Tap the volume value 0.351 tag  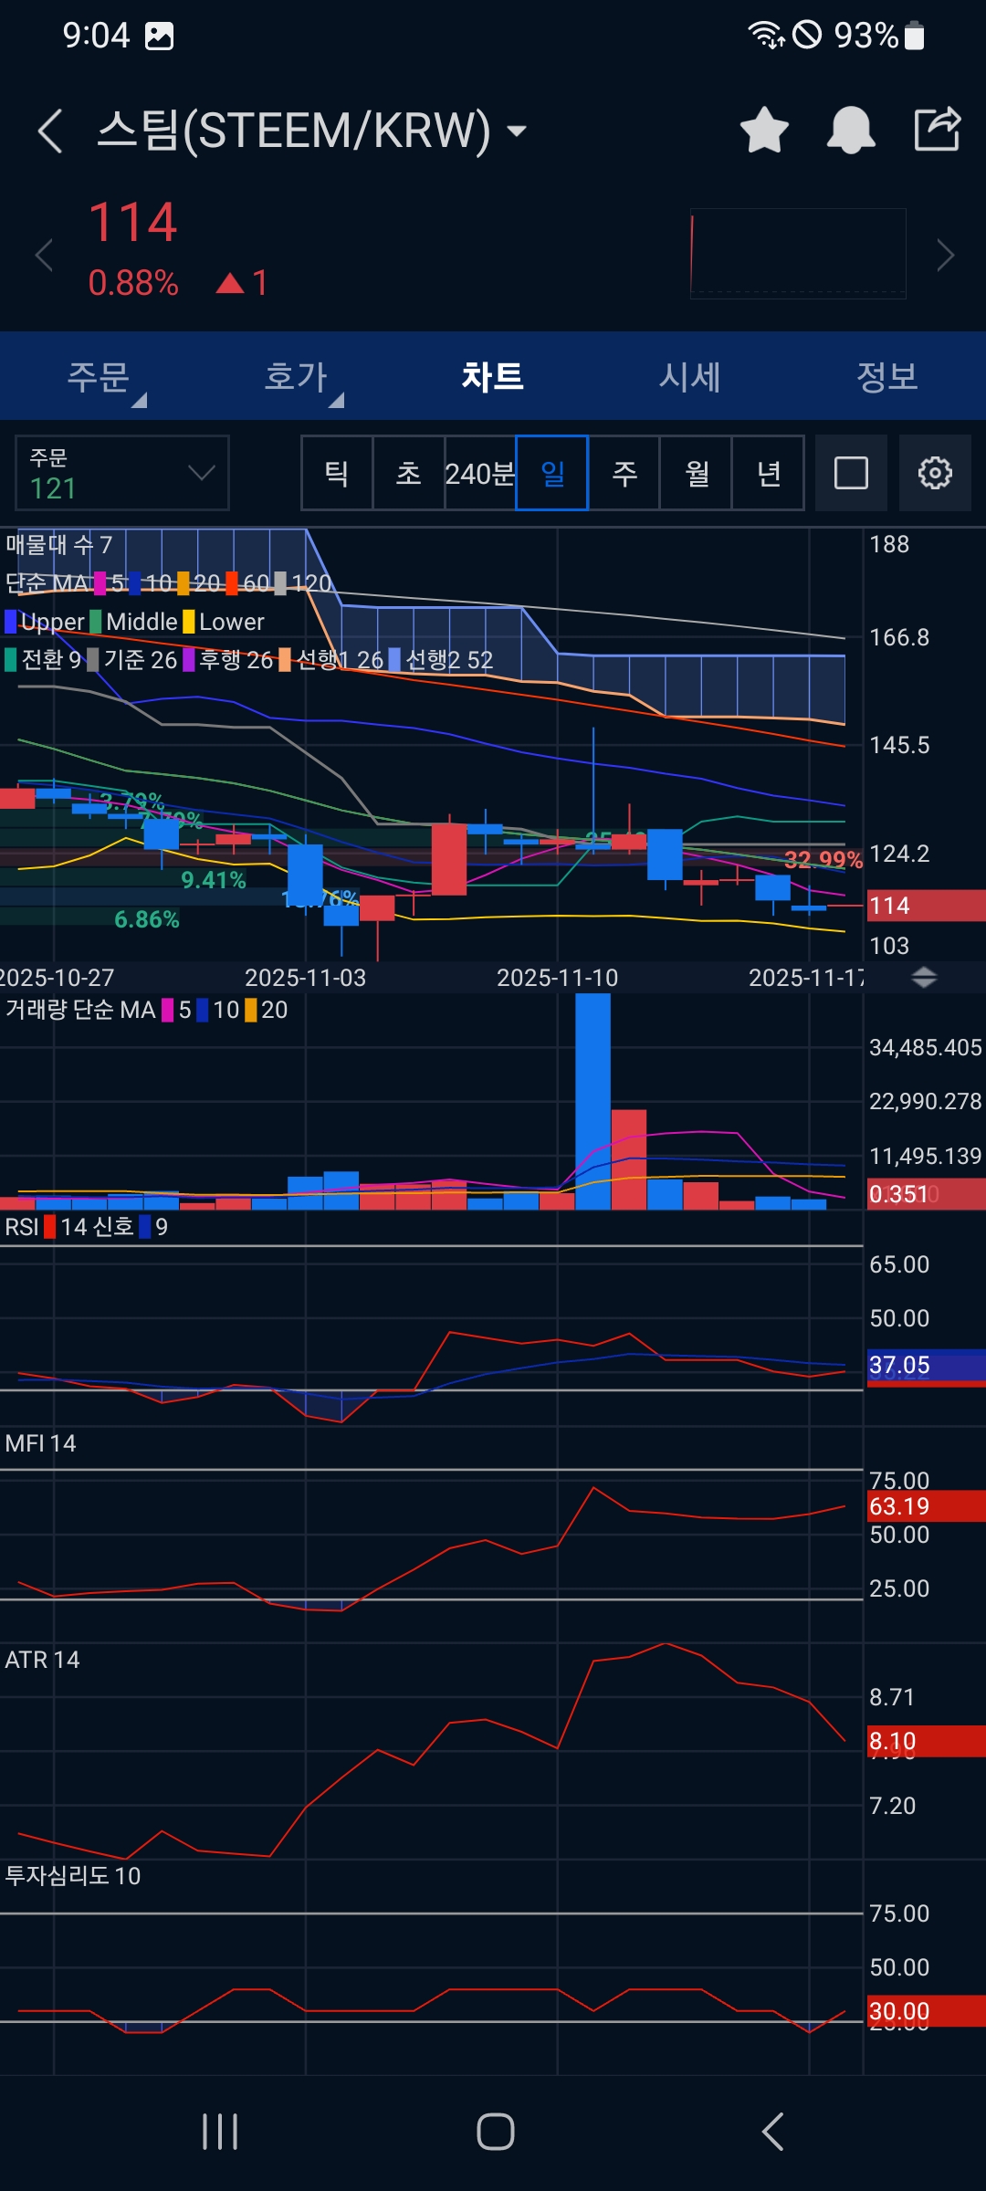point(926,1194)
